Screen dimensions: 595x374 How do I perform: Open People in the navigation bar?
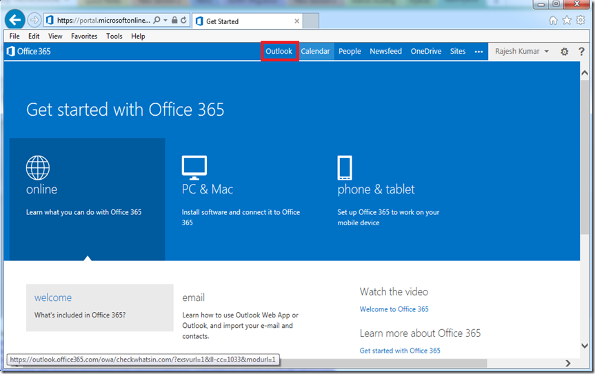(x=350, y=51)
